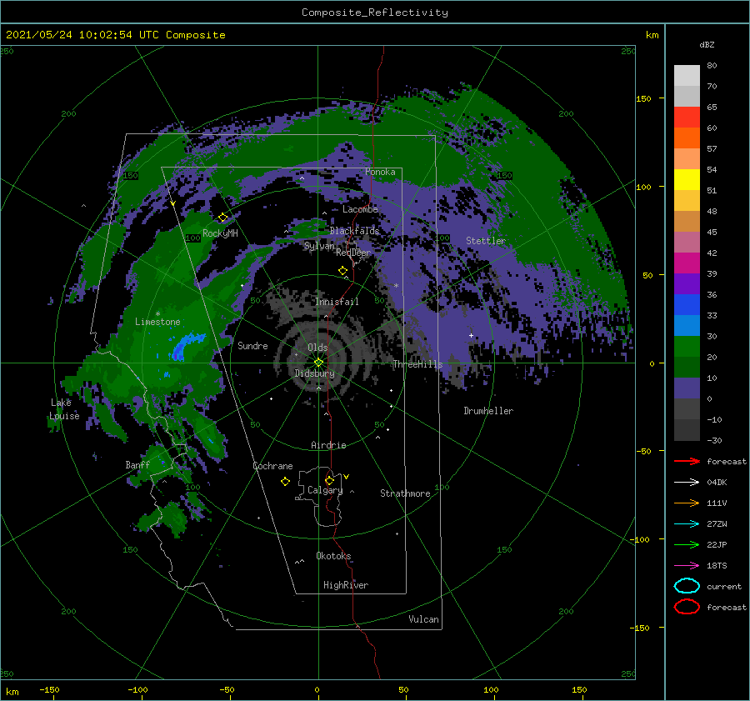Click the HighRiver city label
The image size is (750, 701).
tap(346, 585)
